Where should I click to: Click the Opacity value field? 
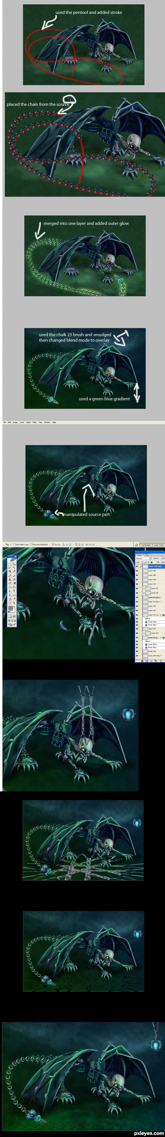(162, 558)
